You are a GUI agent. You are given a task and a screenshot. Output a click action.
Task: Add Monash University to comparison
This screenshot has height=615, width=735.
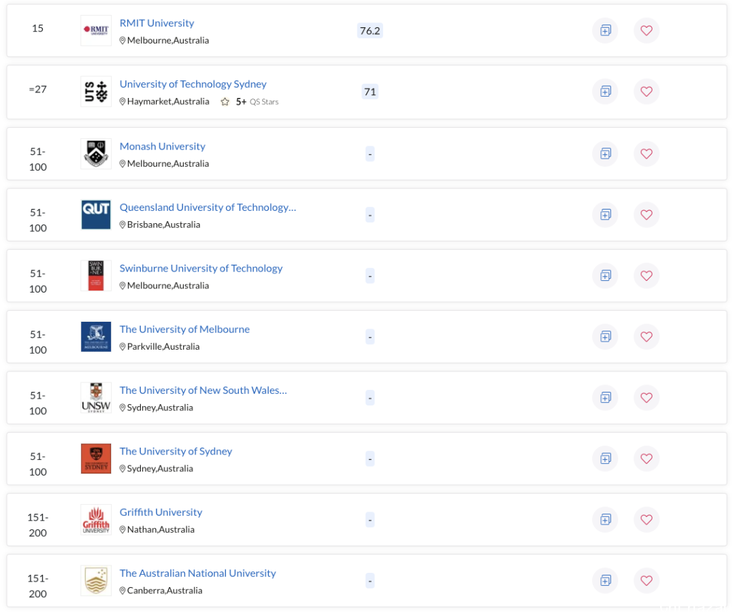[605, 154]
